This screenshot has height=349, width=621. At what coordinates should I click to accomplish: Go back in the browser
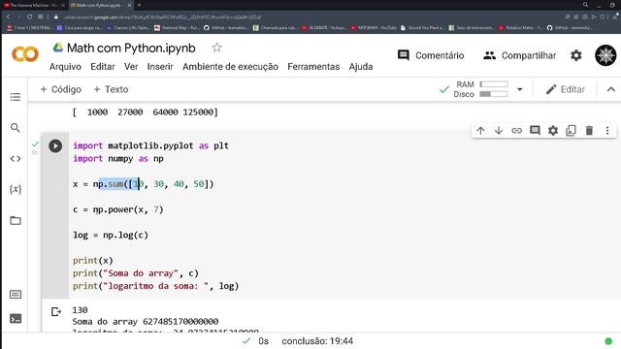pyautogui.click(x=9, y=17)
